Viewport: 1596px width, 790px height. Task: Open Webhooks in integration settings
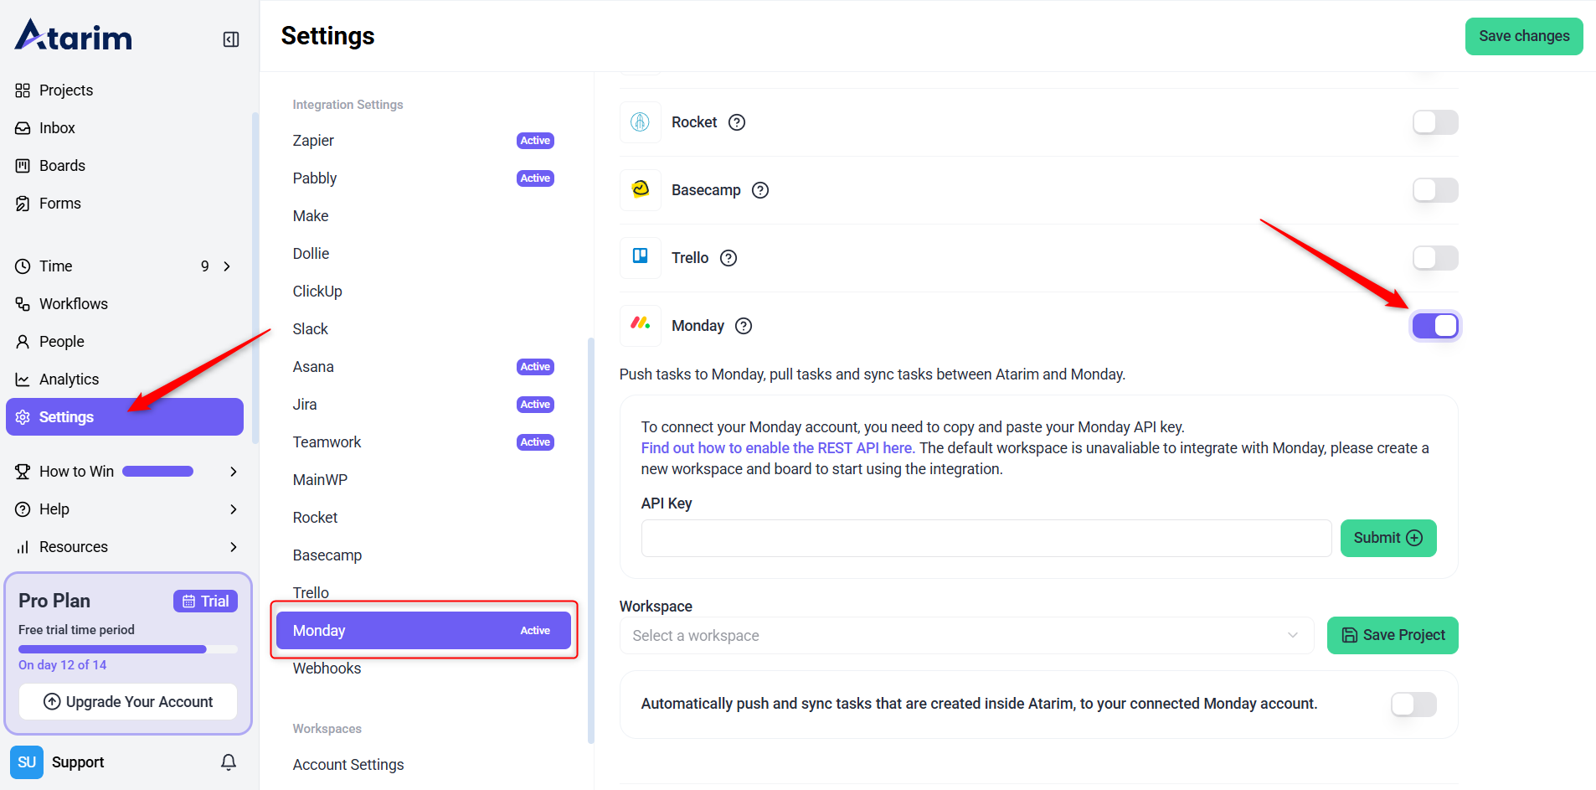click(327, 669)
